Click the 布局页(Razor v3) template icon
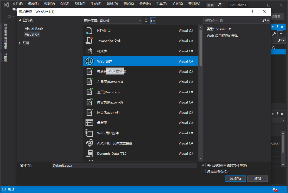The height and width of the screenshot is (193, 288). pos(89,82)
